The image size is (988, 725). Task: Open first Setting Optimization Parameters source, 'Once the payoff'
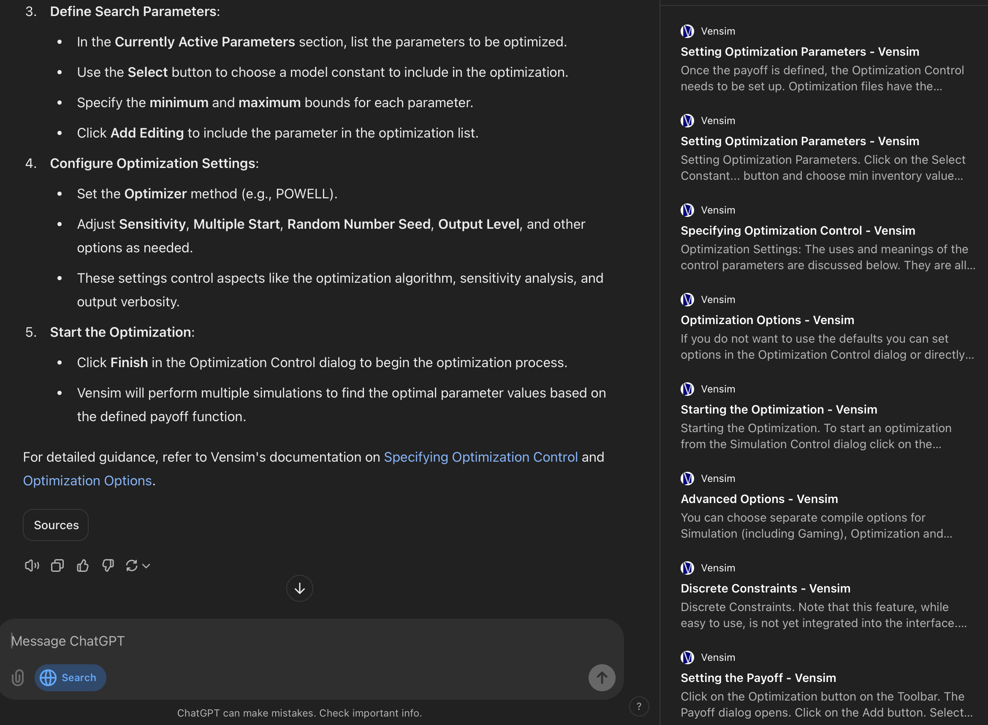tap(800, 51)
